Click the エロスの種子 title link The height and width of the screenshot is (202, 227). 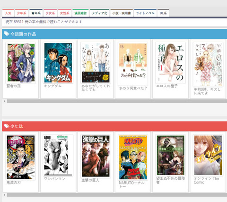click(x=167, y=86)
